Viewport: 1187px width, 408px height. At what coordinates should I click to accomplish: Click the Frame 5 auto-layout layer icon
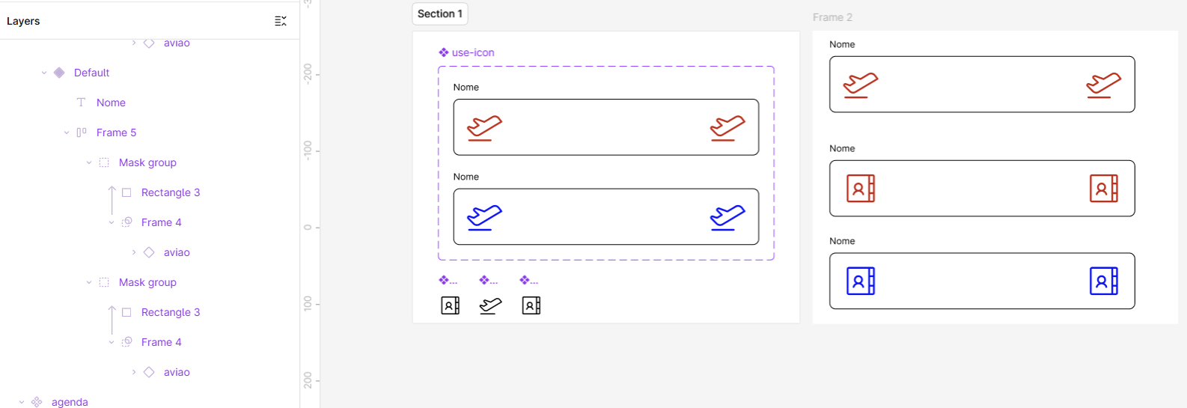coord(82,133)
